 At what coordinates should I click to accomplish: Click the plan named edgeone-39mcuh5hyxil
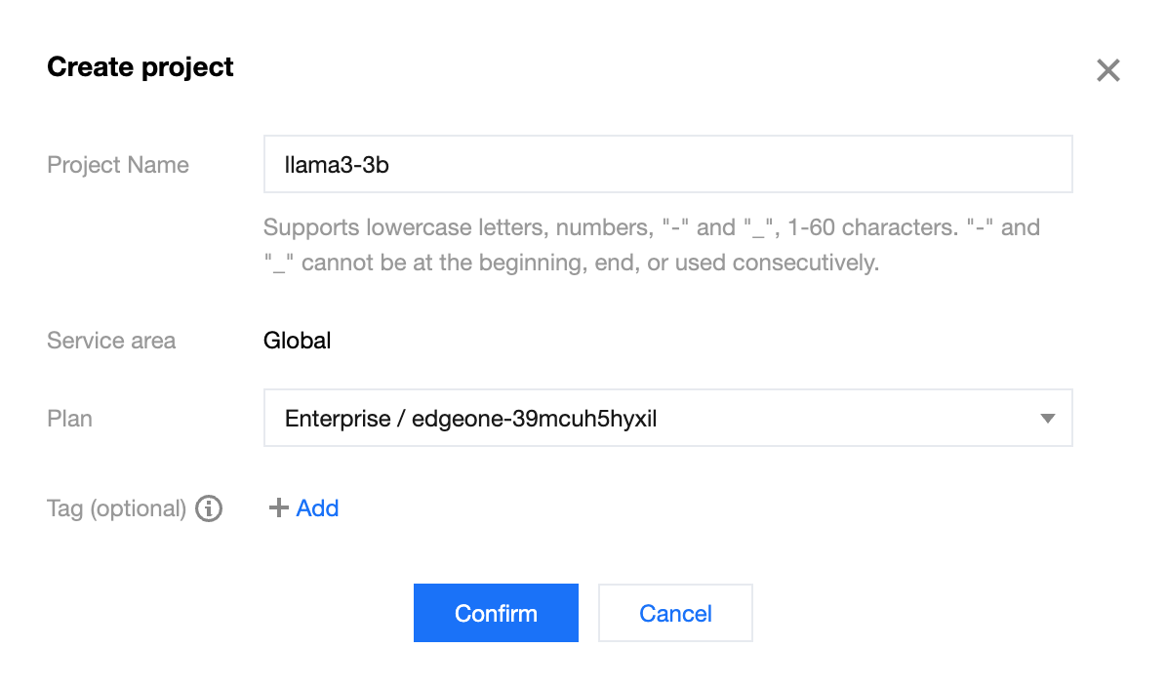click(x=470, y=418)
